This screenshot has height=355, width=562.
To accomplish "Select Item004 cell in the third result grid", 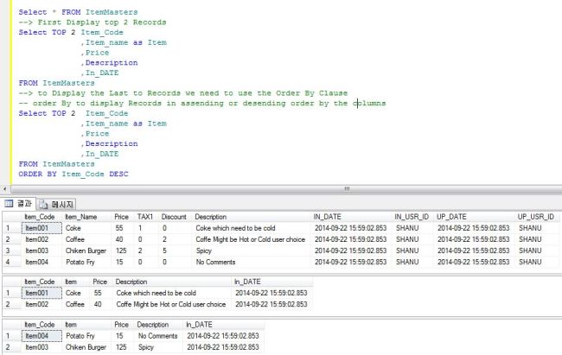I will pos(42,336).
